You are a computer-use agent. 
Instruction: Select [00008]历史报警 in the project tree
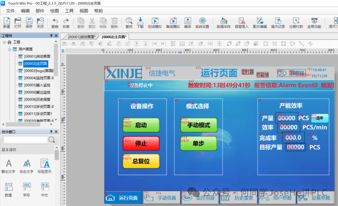point(37,99)
